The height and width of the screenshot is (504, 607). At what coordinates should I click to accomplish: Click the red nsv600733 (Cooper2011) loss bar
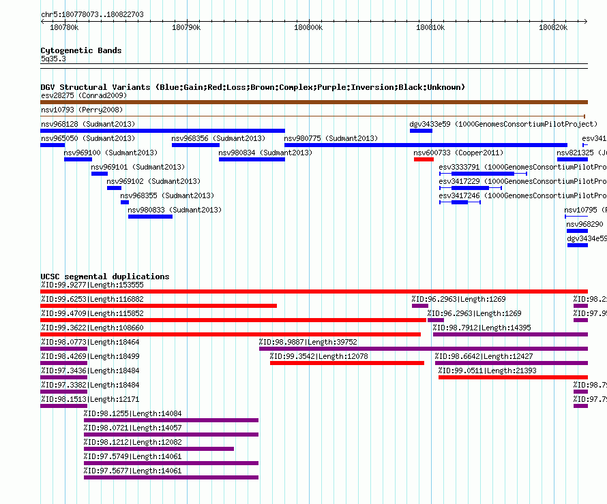(424, 159)
